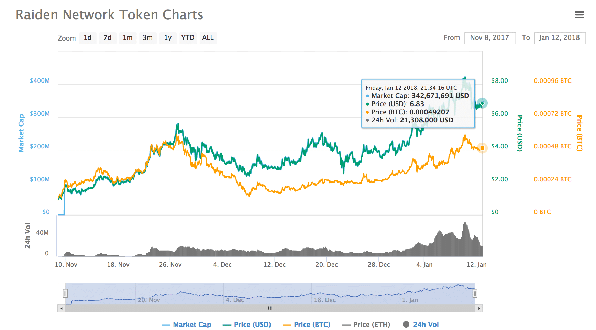596x330 pixels.
Task: Select the orange Price (BTC) square marker
Action: (483, 148)
